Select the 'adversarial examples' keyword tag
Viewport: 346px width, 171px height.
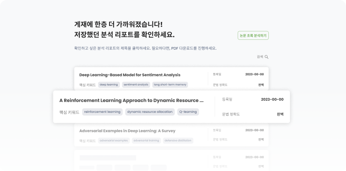114,141
